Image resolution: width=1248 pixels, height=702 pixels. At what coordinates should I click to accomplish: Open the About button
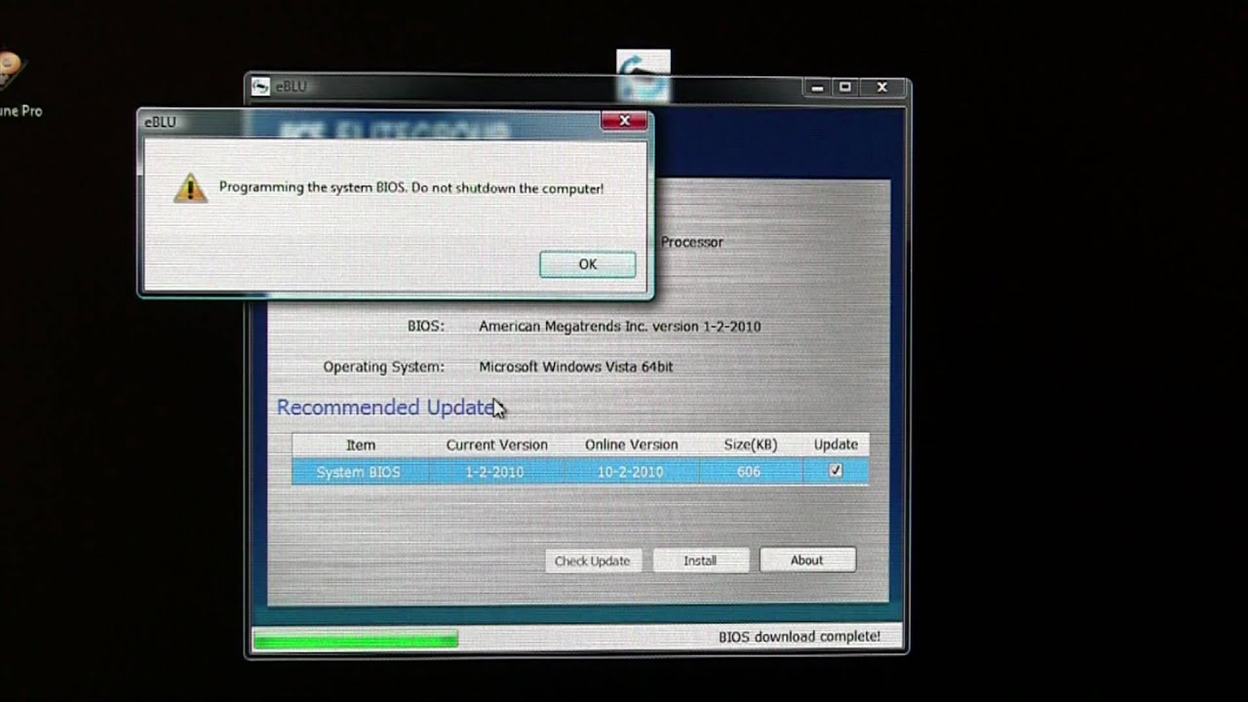click(806, 560)
